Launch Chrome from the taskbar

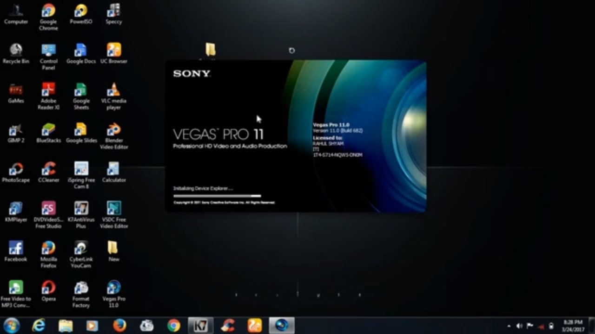(174, 325)
